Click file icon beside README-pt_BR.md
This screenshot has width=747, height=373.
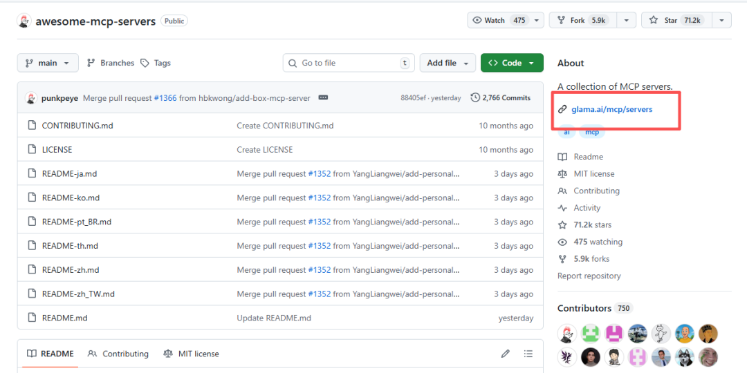pyautogui.click(x=32, y=222)
